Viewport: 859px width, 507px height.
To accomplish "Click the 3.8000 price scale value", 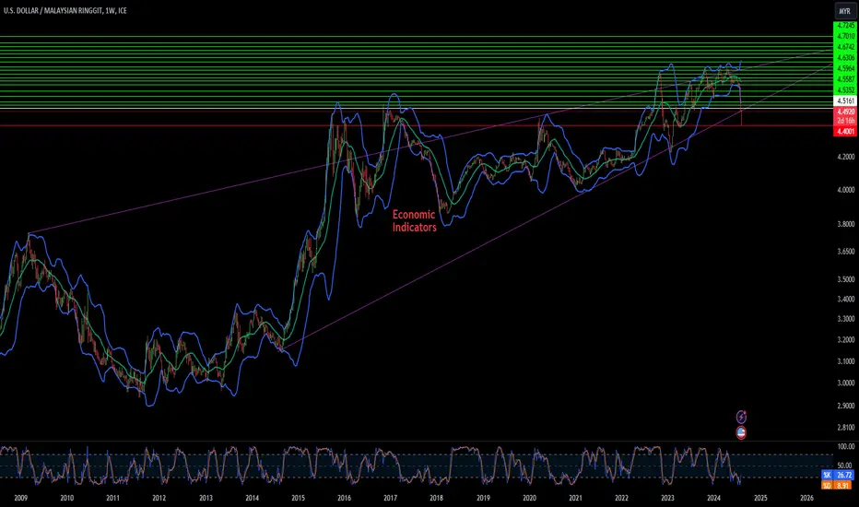I will tap(846, 224).
